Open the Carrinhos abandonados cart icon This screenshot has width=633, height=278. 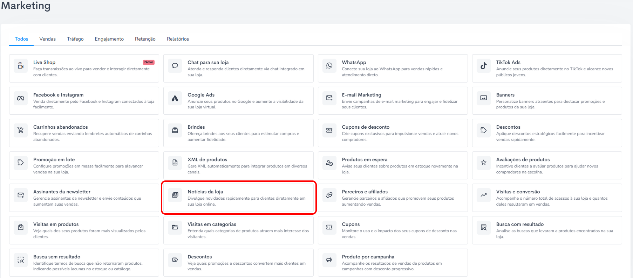(21, 130)
